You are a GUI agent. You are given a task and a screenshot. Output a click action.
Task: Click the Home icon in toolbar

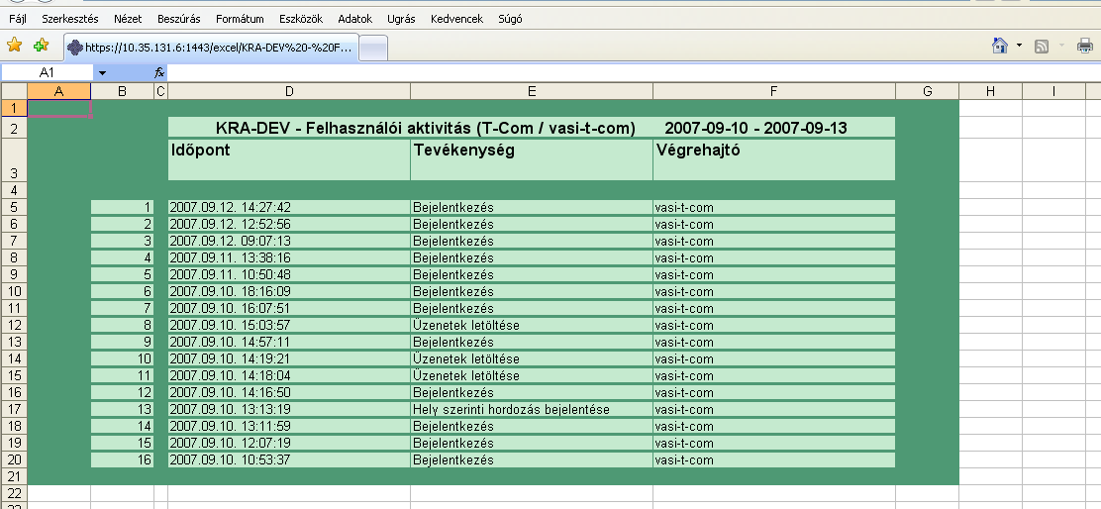point(1000,47)
